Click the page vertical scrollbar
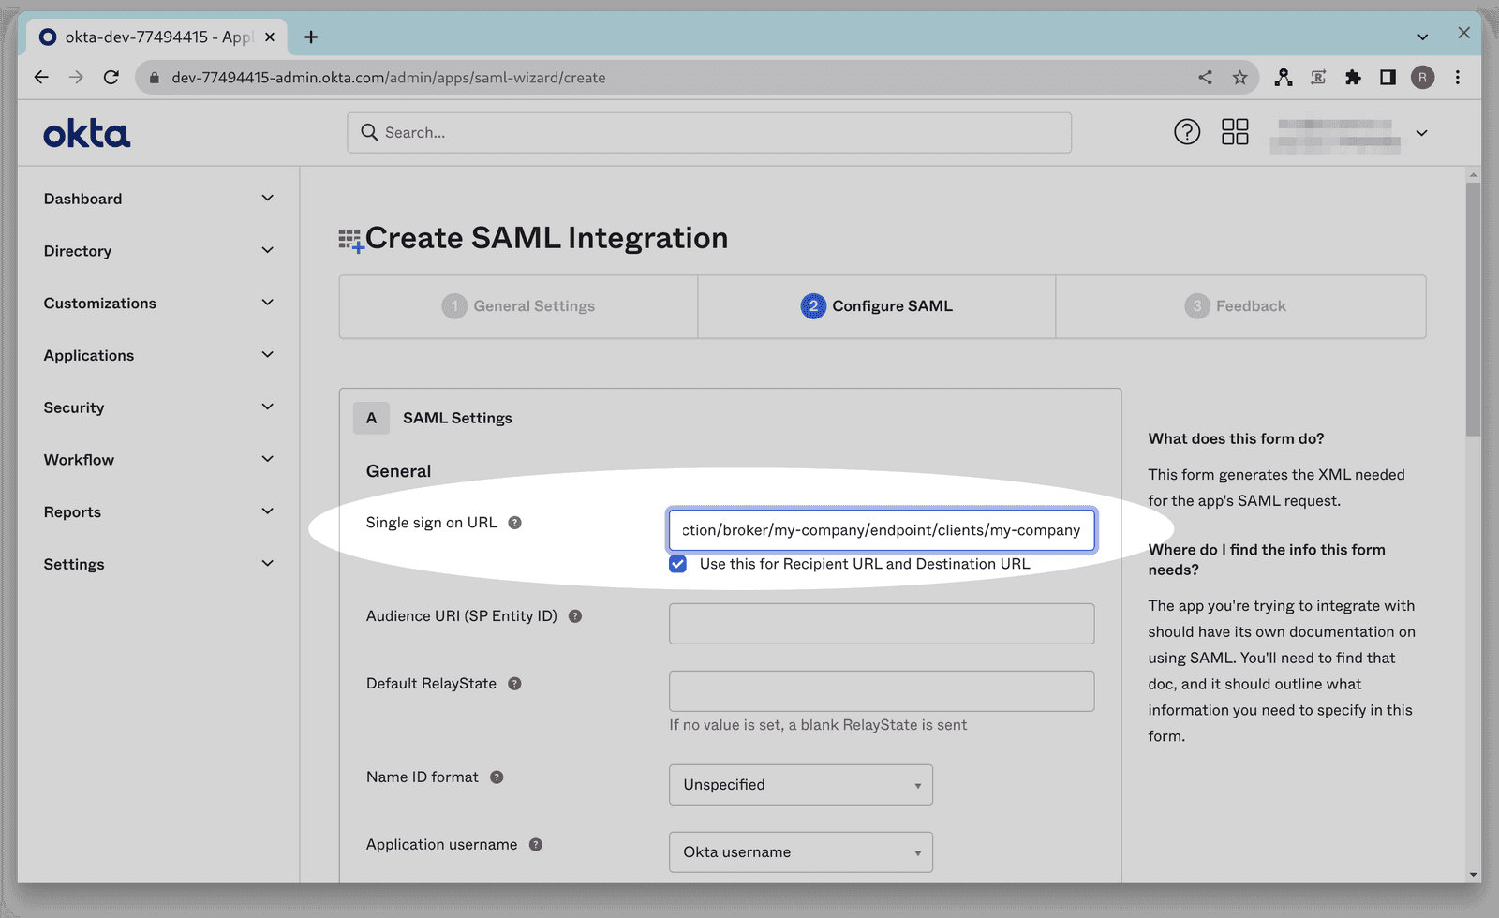The width and height of the screenshot is (1499, 918). click(x=1474, y=309)
